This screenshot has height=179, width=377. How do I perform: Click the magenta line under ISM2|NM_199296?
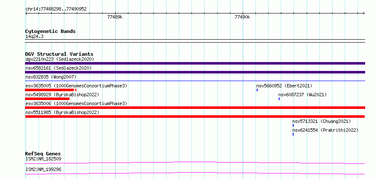pos(195,174)
